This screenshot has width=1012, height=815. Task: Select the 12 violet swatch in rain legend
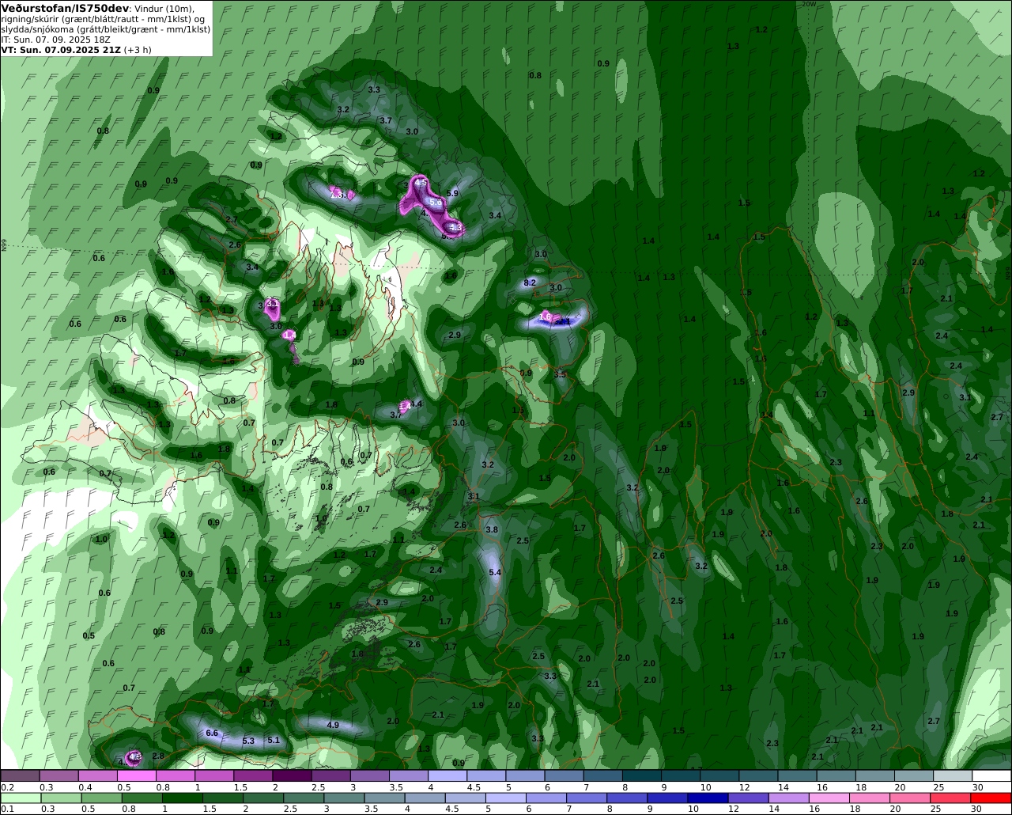pos(748,798)
